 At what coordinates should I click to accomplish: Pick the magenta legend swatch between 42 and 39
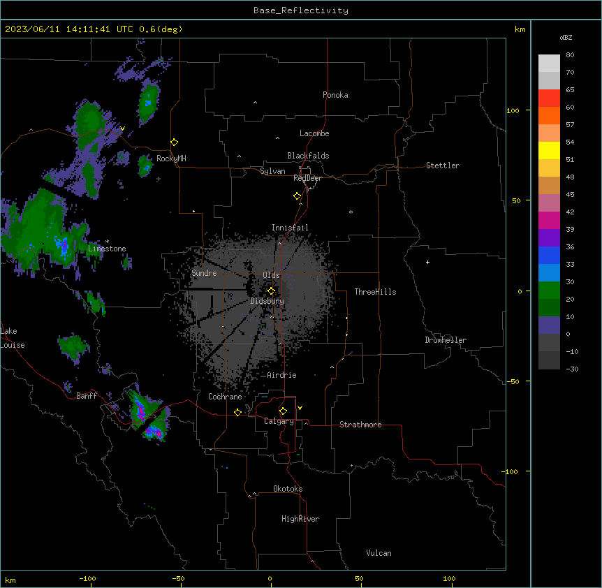(549, 220)
